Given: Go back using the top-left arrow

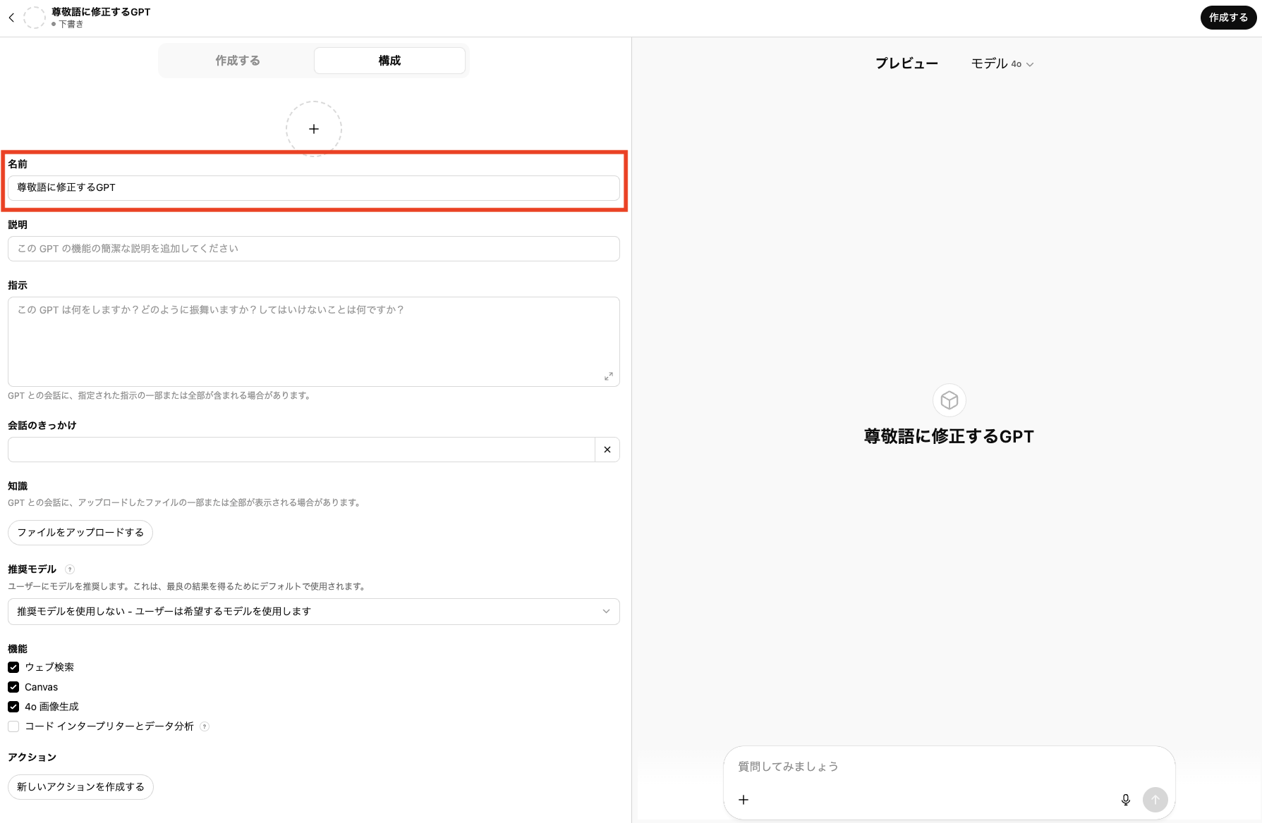Looking at the screenshot, I should (x=11, y=18).
